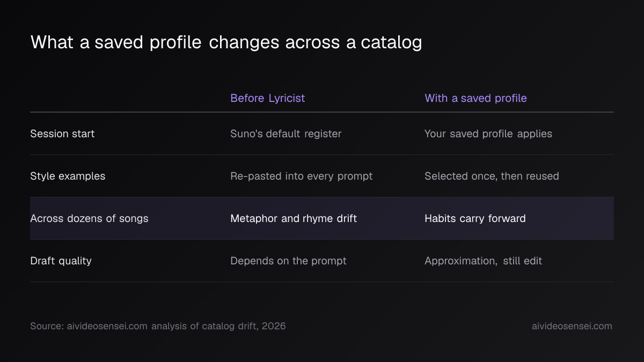This screenshot has width=644, height=362.
Task: Click the 'Style examples' row label
Action: (x=68, y=176)
